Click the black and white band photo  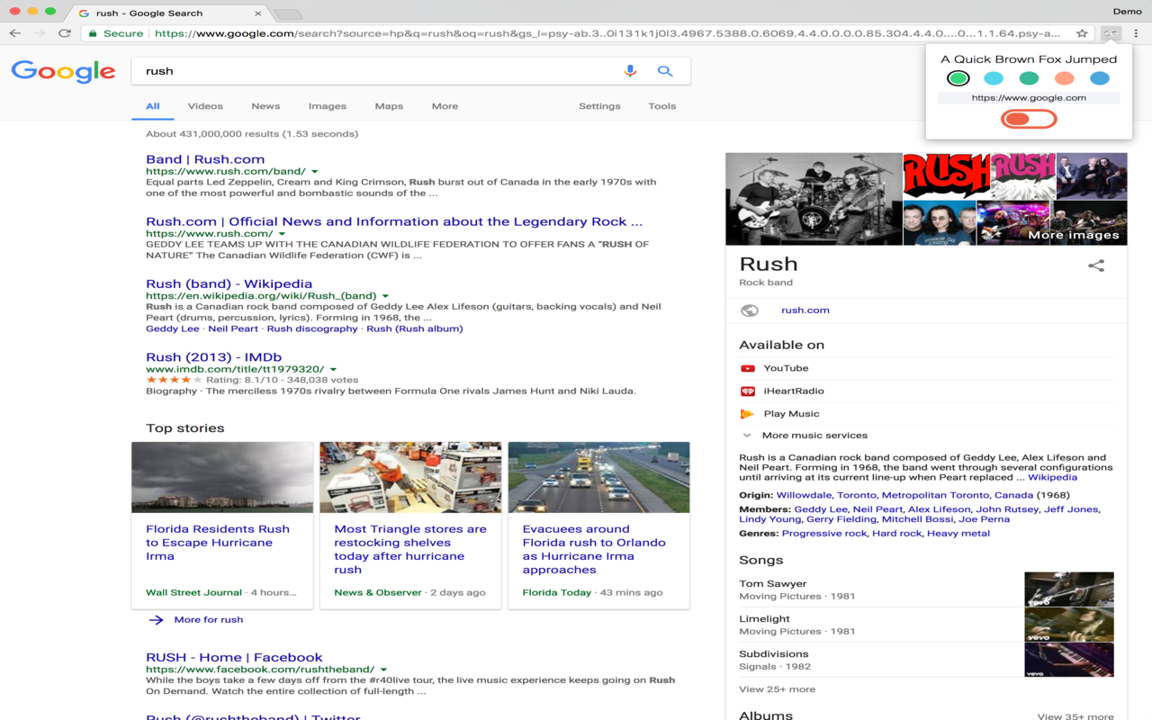pyautogui.click(x=814, y=199)
